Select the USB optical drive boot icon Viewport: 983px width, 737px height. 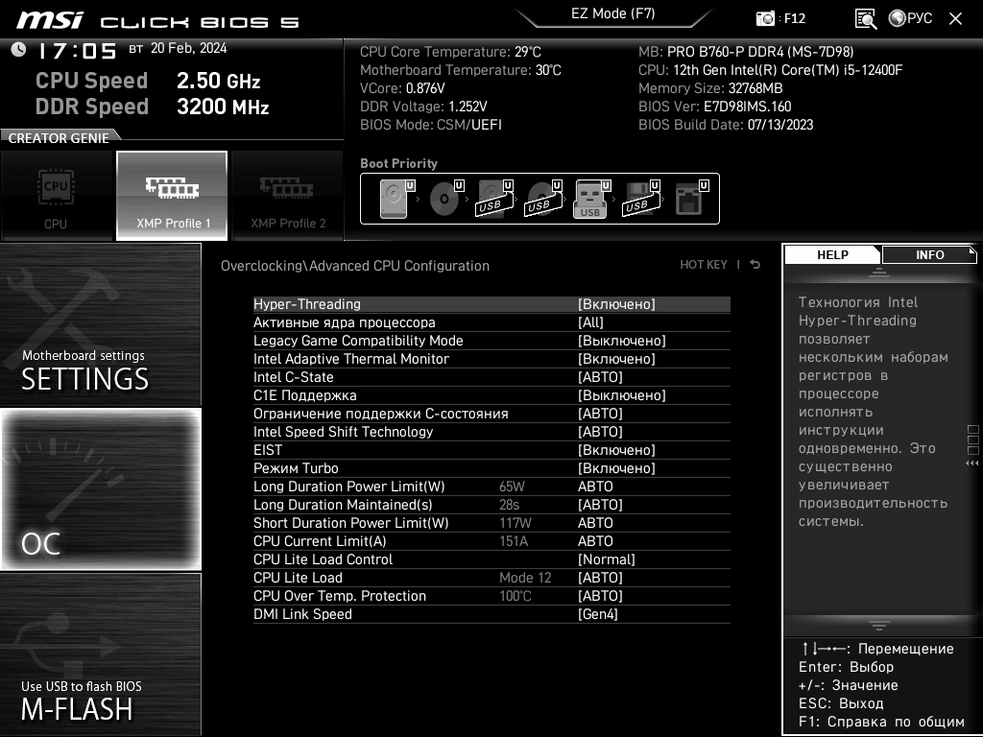coord(543,199)
